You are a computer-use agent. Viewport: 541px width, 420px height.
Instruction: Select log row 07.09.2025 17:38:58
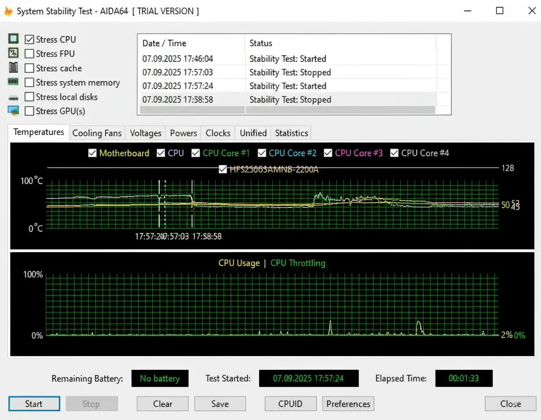[287, 99]
